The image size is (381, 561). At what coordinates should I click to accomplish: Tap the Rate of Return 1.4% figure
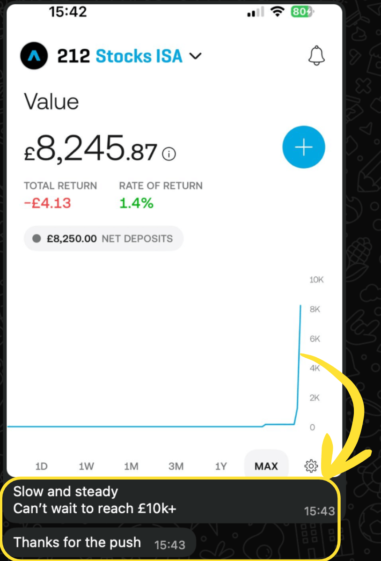pos(136,203)
